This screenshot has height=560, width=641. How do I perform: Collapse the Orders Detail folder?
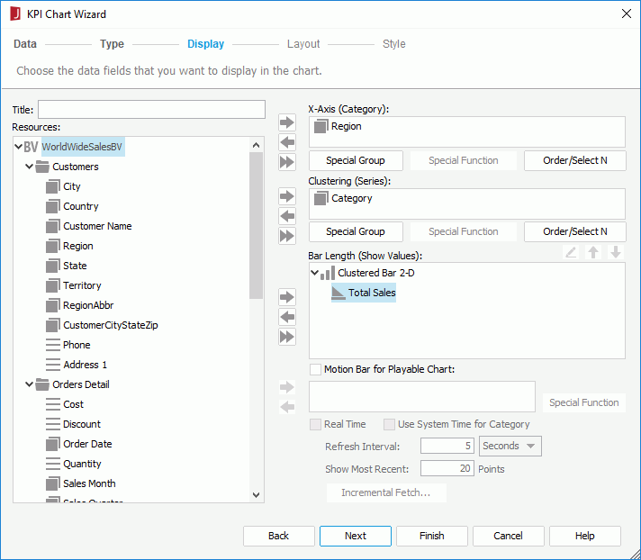click(29, 384)
